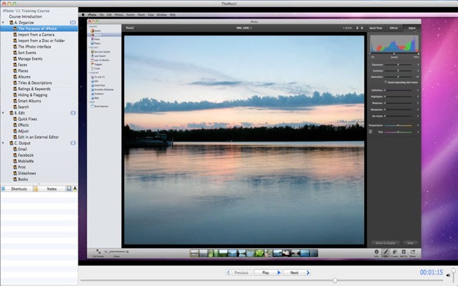Select the Edit pencil icon in toolbar
Viewport: 458px width, 286px height.
point(386,252)
